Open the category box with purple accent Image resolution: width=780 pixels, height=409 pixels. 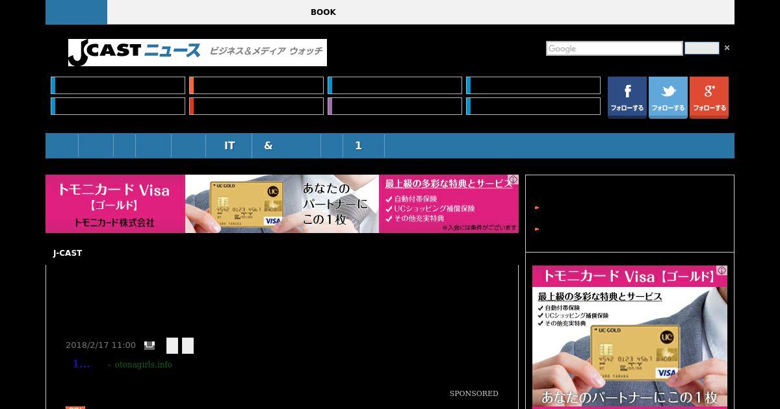tap(395, 106)
